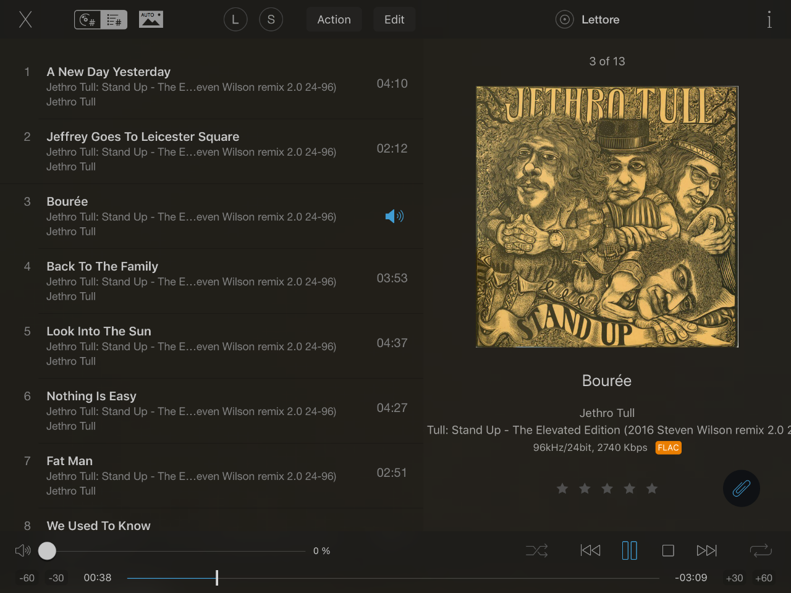The height and width of the screenshot is (593, 791).
Task: Click the 3 of 13 track counter
Action: coord(607,61)
